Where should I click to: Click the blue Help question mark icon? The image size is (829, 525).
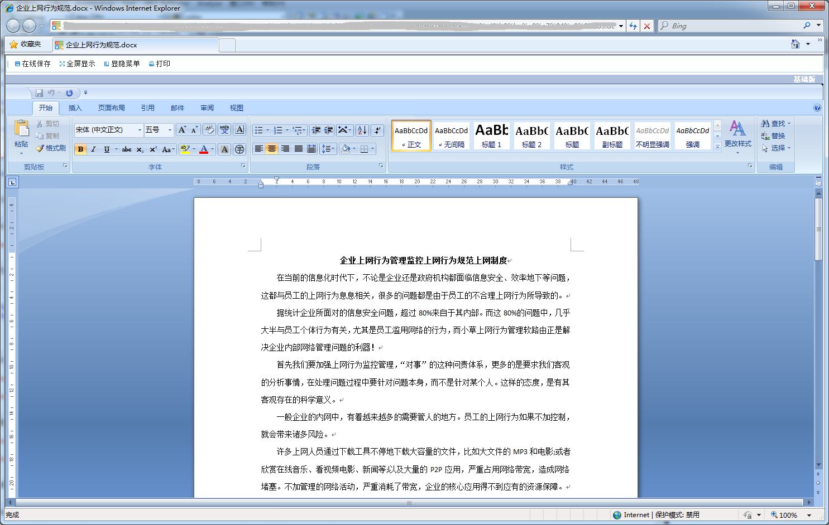point(817,108)
